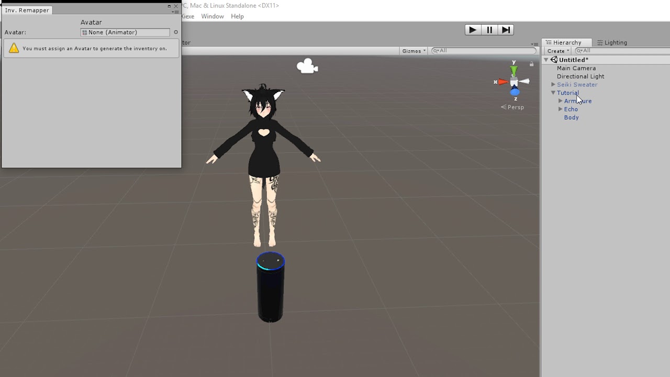The image size is (670, 377).
Task: Expand the Armature child object
Action: point(561,101)
